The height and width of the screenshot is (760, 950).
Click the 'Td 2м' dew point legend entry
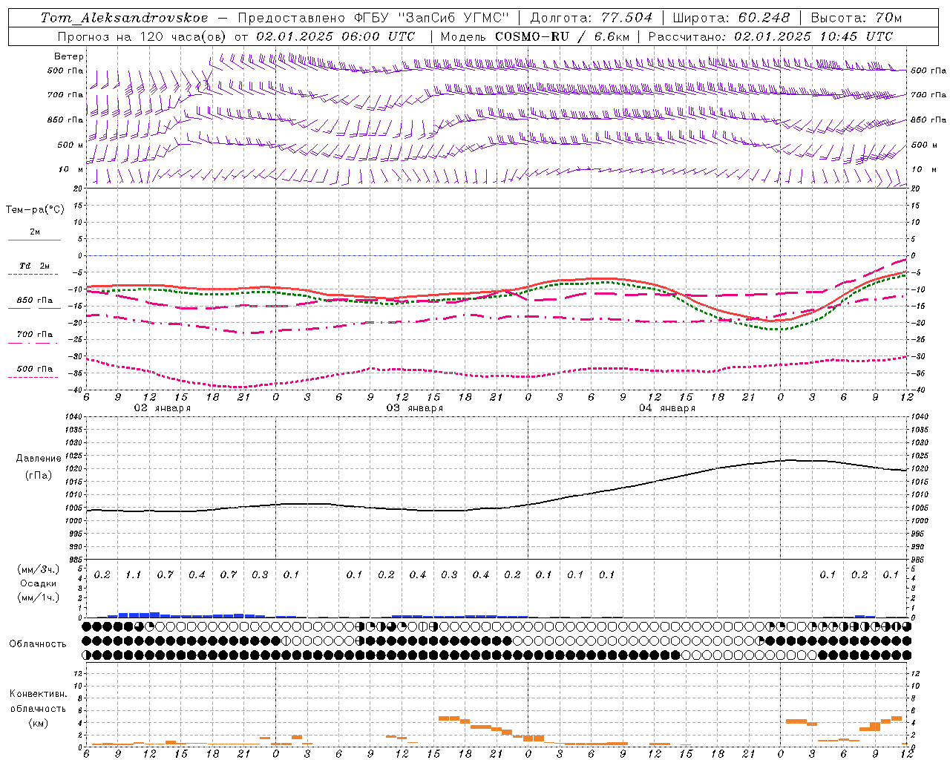click(35, 266)
